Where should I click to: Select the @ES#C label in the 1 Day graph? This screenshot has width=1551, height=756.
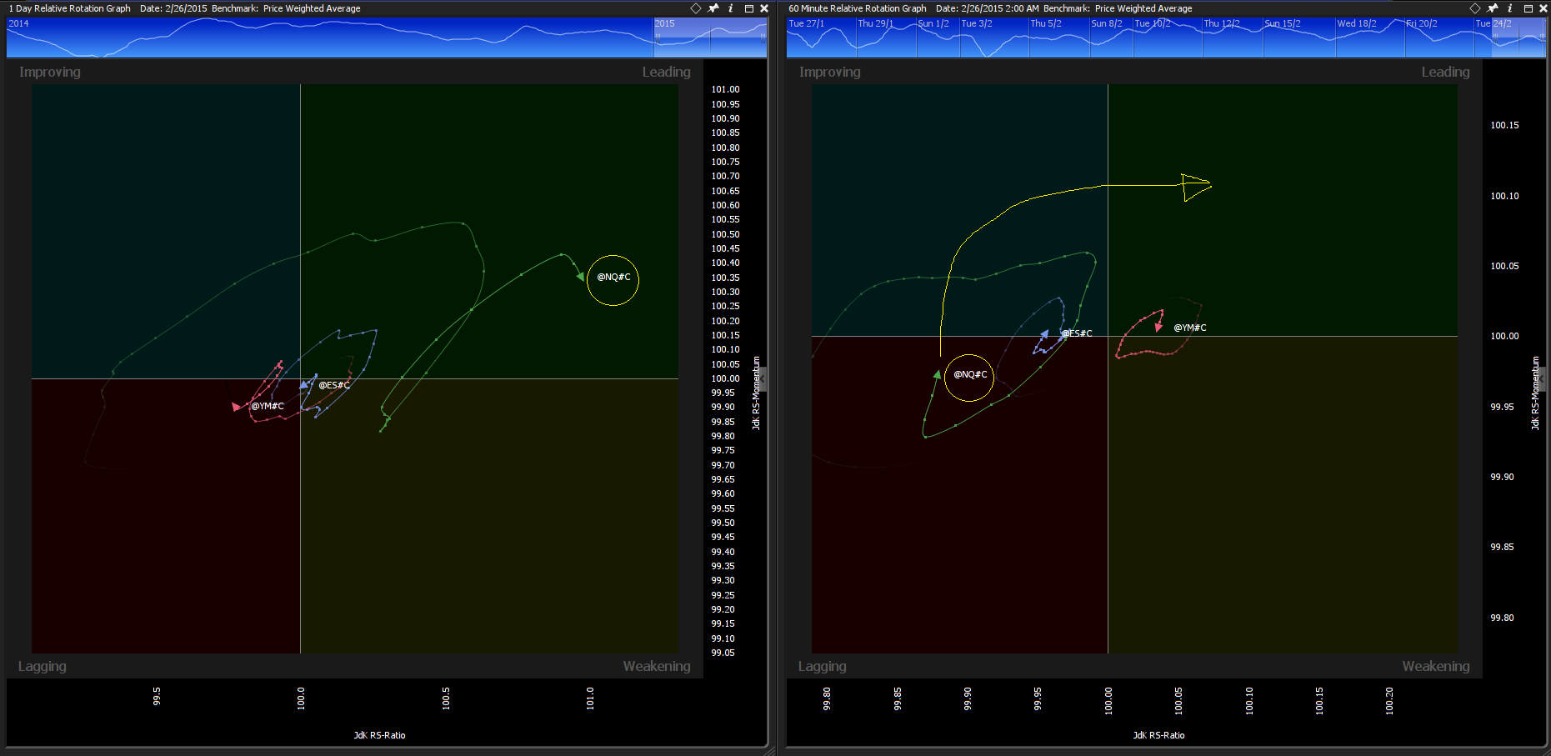click(x=334, y=385)
